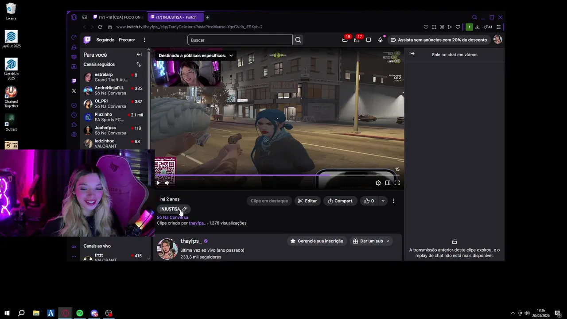The width and height of the screenshot is (567, 319).
Task: Open Twitch inbox with badge 17
Action: [357, 40]
